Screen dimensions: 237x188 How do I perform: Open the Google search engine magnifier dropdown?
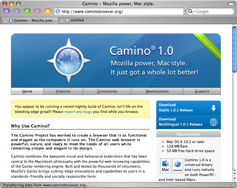(x=191, y=11)
